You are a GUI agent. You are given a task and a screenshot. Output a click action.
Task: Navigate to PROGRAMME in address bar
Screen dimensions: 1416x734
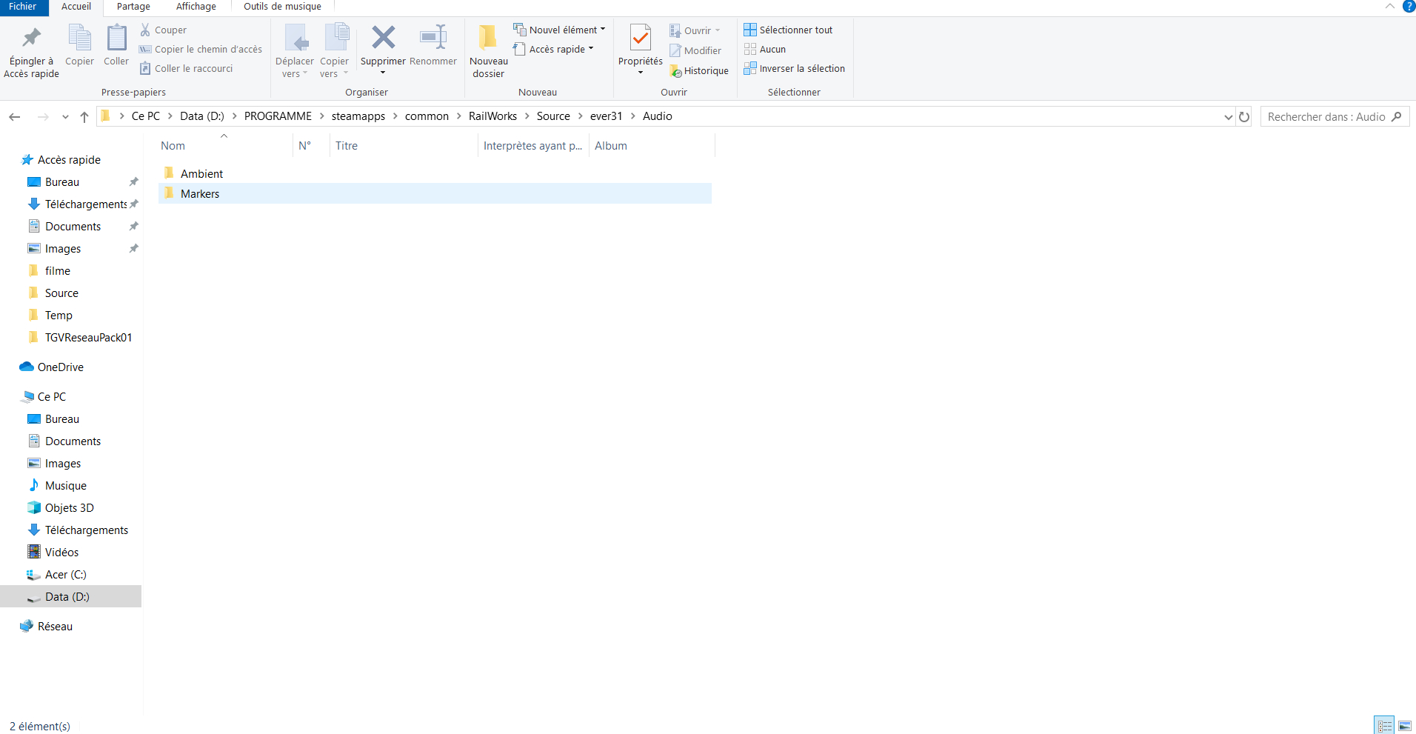coord(278,116)
